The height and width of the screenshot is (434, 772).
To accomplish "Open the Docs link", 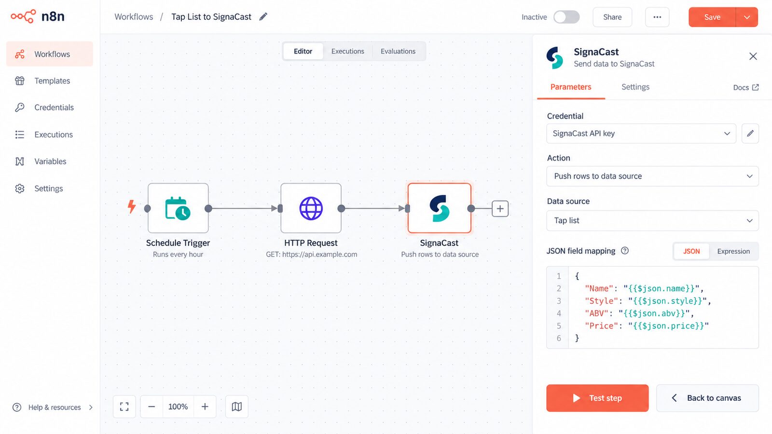I will coord(746,87).
